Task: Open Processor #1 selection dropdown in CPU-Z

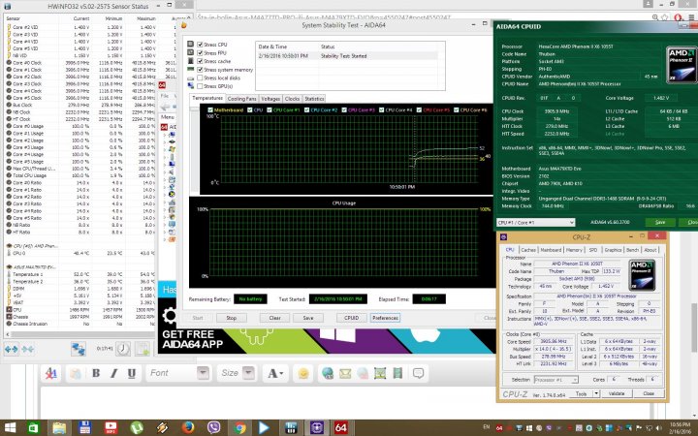Action: pos(556,380)
